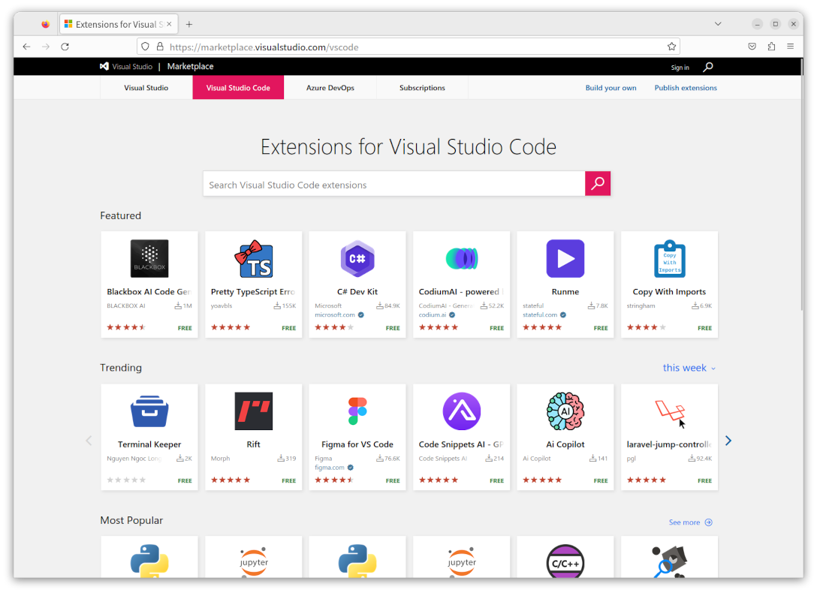Click See more for Most Popular
This screenshot has height=593, width=817.
pyautogui.click(x=690, y=522)
